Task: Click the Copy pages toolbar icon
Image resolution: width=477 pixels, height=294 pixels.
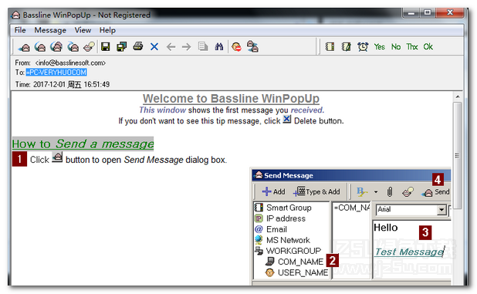Action: tap(203, 47)
